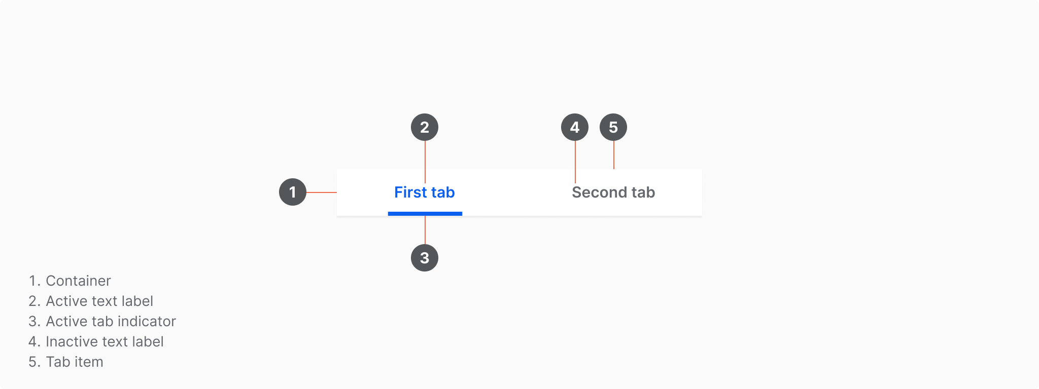This screenshot has height=389, width=1039.
Task: Click annotation badge number 1
Action: click(x=293, y=192)
